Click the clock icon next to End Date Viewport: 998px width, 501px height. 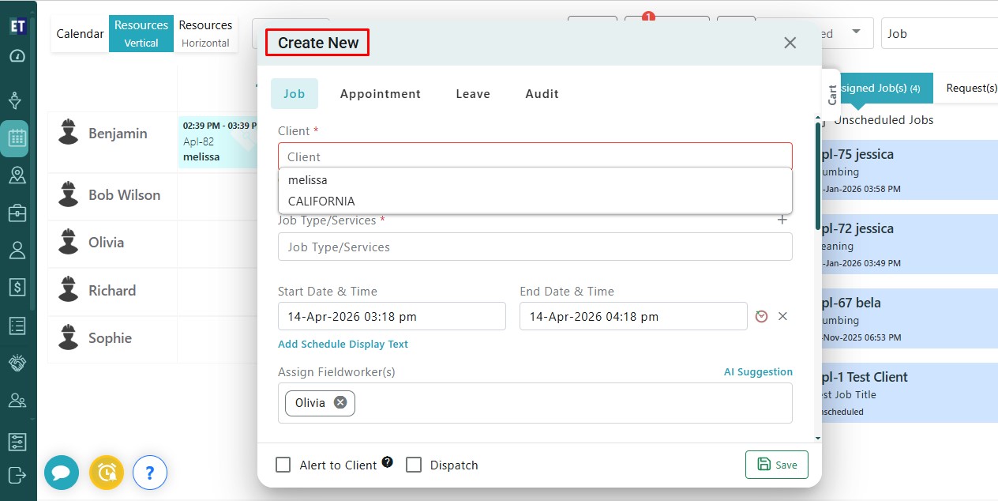[761, 316]
